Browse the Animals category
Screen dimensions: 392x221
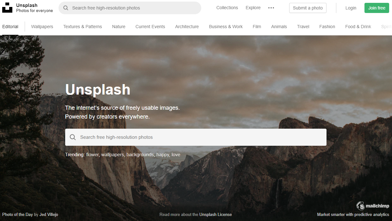(279, 27)
